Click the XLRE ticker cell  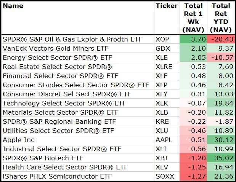(164, 67)
